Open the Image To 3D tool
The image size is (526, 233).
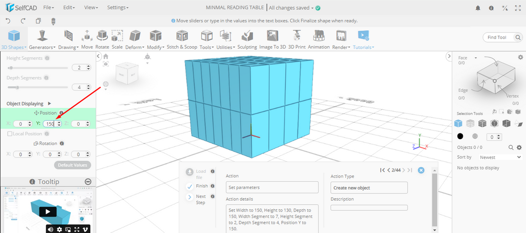click(272, 39)
